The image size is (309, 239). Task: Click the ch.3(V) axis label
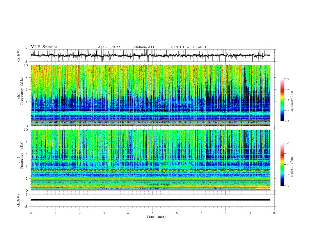click(x=19, y=200)
